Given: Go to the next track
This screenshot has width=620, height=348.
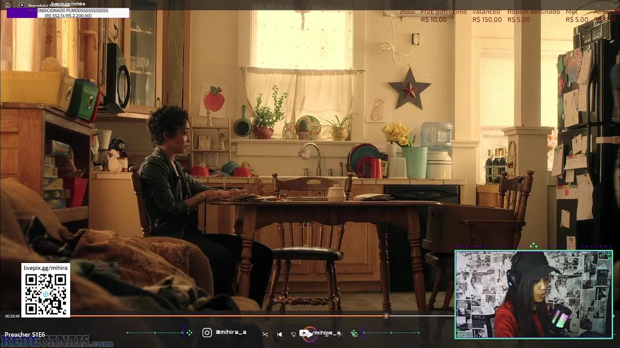Looking at the screenshot, I should tap(341, 334).
